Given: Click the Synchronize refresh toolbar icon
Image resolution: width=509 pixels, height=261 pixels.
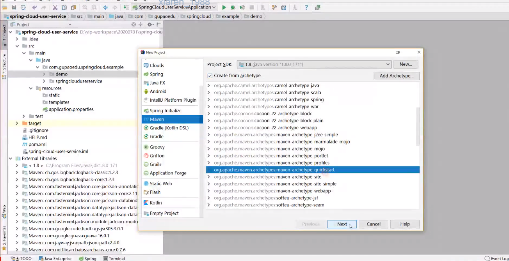Looking at the screenshot, I should point(23,7).
